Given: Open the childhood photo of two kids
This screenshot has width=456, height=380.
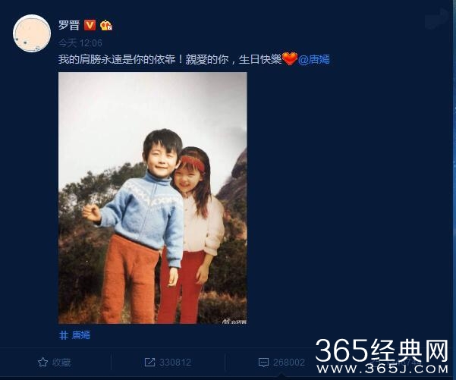Looking at the screenshot, I should tap(153, 198).
